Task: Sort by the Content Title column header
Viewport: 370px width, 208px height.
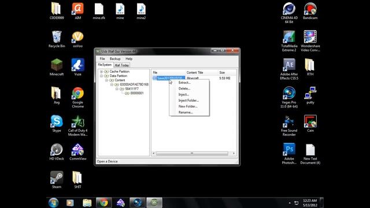Action: [x=202, y=72]
